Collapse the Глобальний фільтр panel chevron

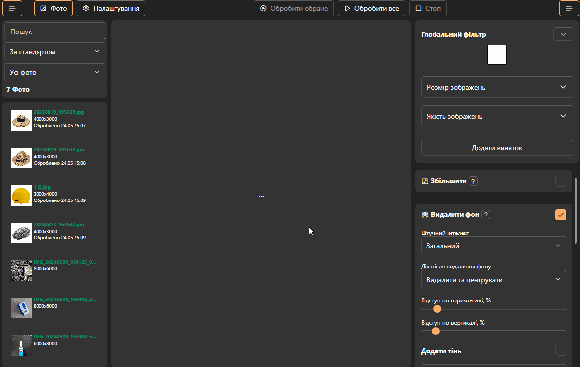coord(563,34)
